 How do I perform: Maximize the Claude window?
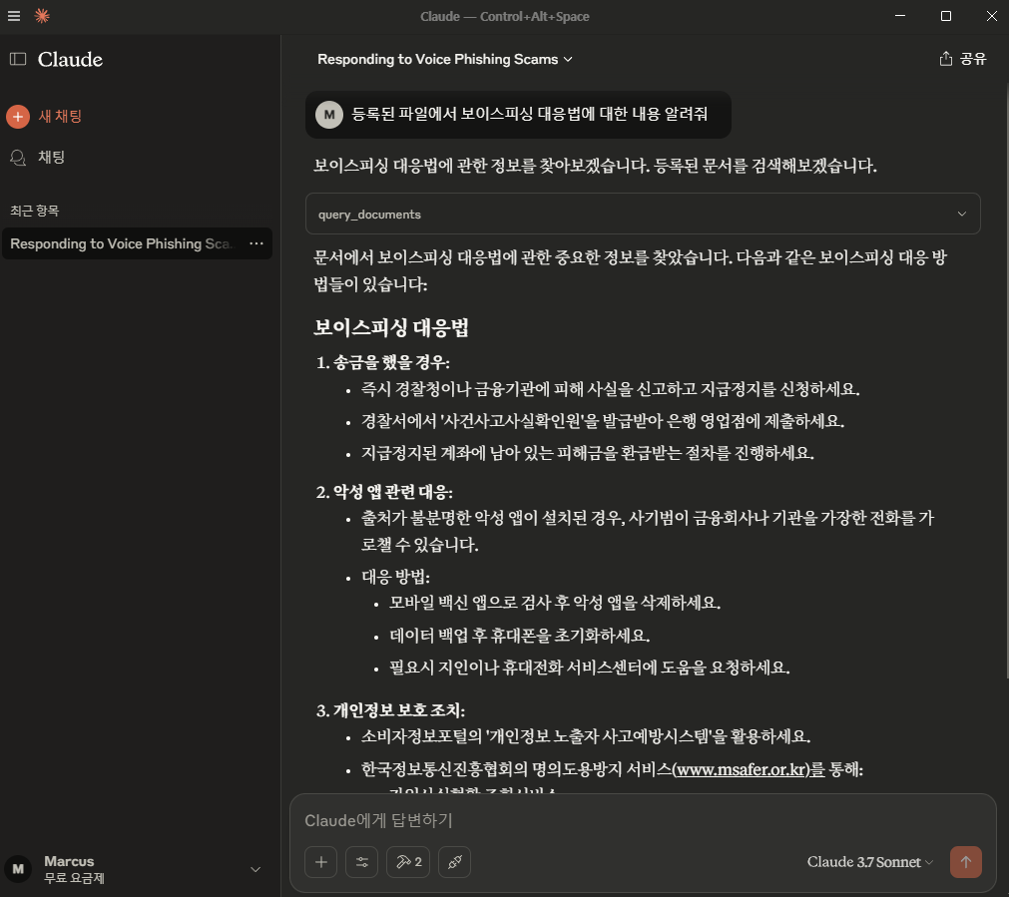pyautogui.click(x=946, y=16)
